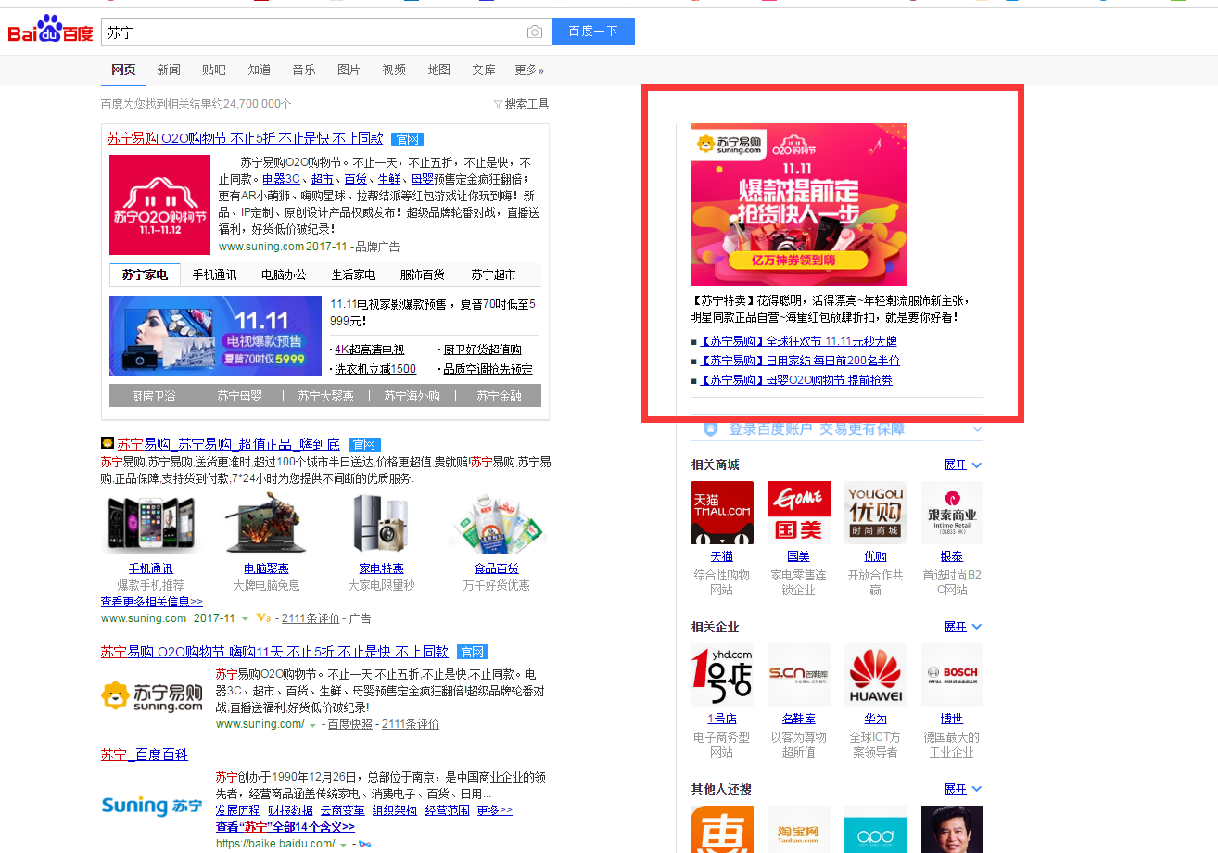
Task: Select the 手机通讯 category tab
Action: (x=214, y=274)
